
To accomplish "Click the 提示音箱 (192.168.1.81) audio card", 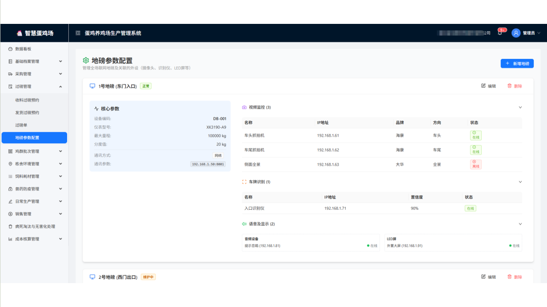I will pyautogui.click(x=311, y=243).
